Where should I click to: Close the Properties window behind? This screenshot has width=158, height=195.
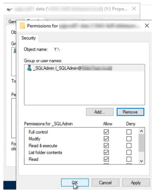(134, 9)
